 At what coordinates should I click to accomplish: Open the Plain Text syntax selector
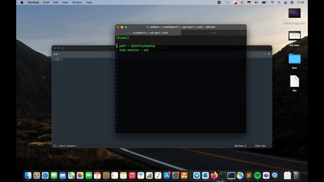pos(260,146)
